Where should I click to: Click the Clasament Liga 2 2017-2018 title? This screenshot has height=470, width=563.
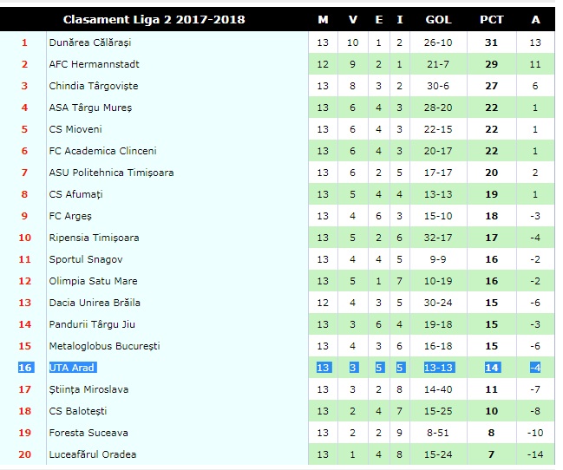coord(154,19)
